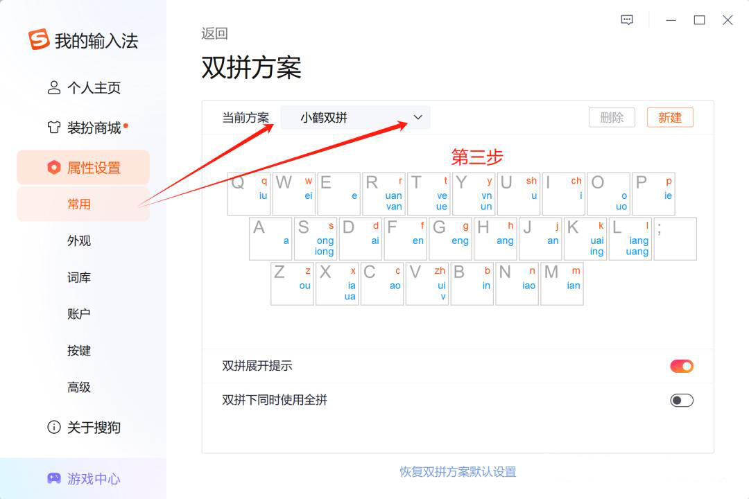The width and height of the screenshot is (749, 499).
Task: Click the E key on keyboard layout
Action: [338, 194]
